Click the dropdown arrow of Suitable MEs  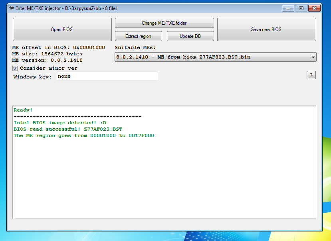(x=313, y=57)
